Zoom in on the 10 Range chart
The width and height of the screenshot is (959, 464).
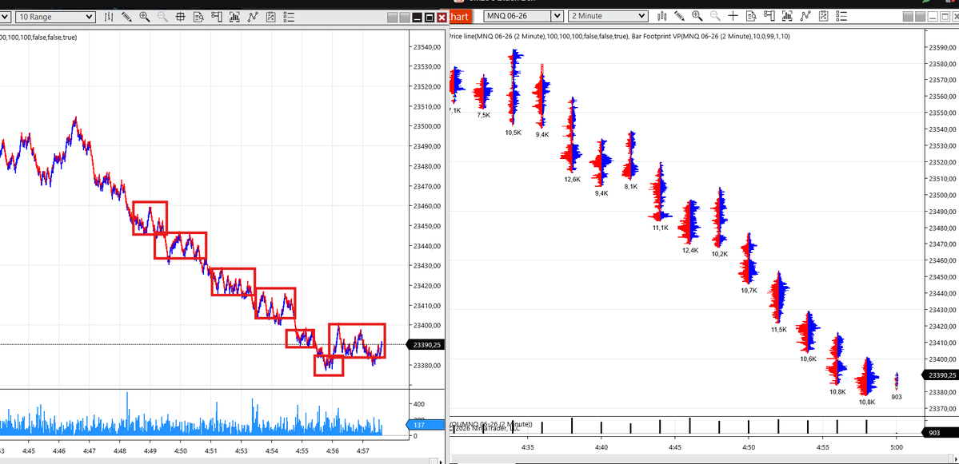(145, 17)
